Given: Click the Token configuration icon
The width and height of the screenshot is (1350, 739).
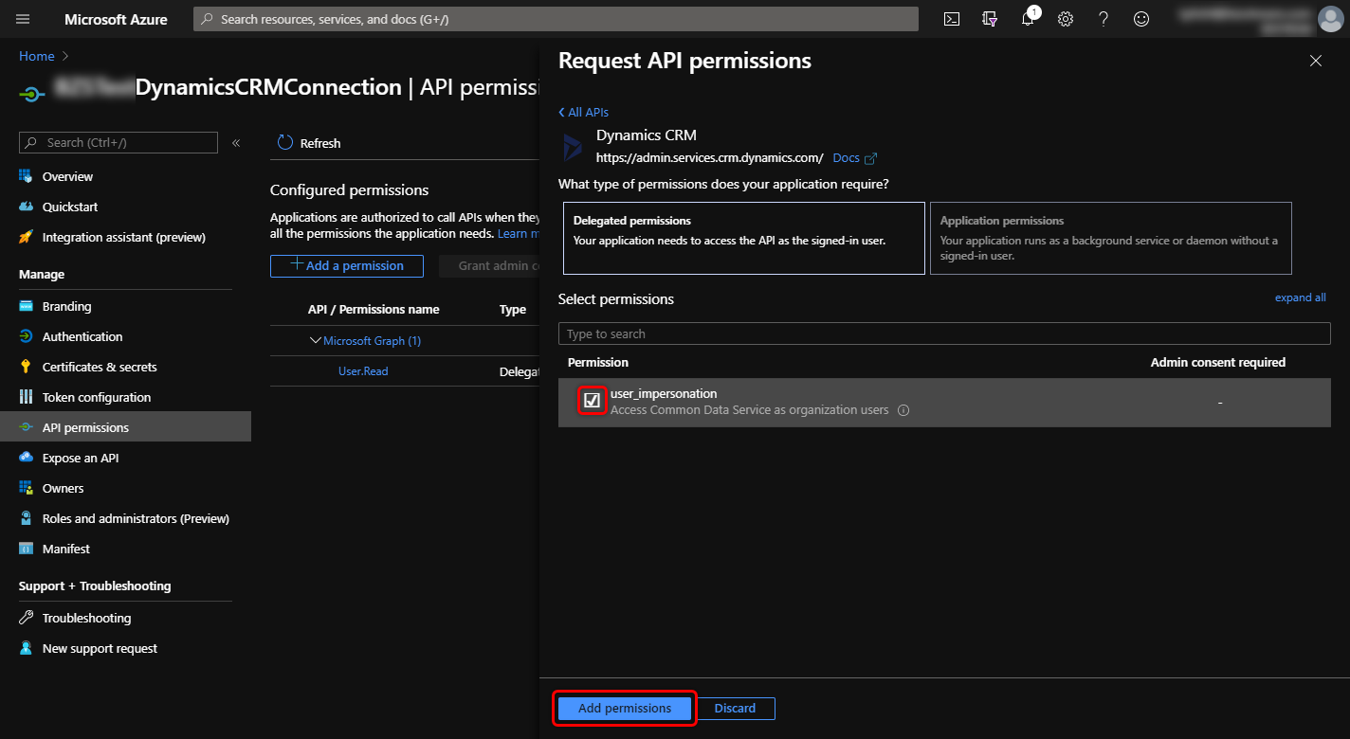Looking at the screenshot, I should [26, 397].
